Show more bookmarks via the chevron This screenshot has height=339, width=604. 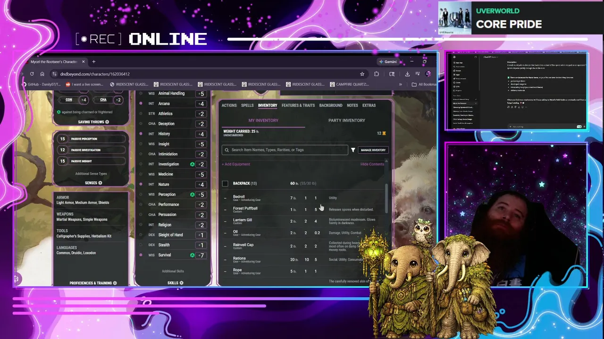coord(401,84)
